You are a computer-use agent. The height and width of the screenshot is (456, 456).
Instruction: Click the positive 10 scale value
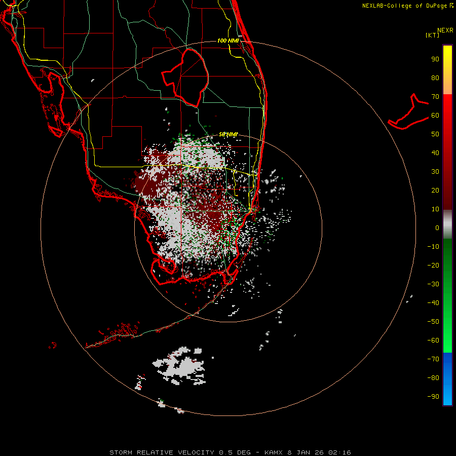click(435, 209)
